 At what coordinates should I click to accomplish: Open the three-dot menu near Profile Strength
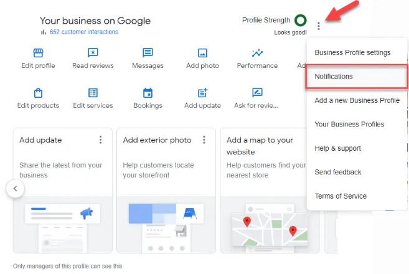coord(319,26)
